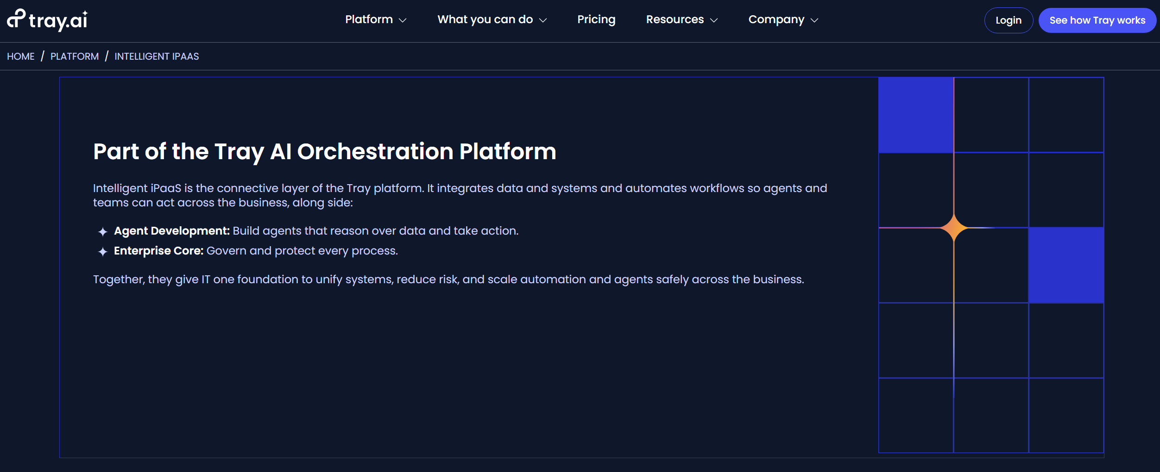This screenshot has height=472, width=1160.
Task: Expand the What you can do chevron
Action: (x=543, y=20)
